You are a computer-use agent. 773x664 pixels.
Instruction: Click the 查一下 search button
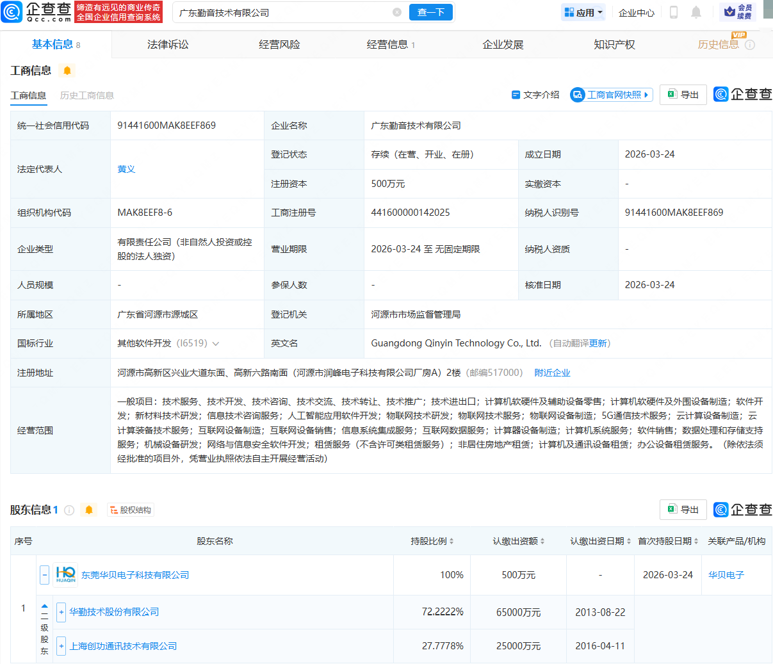coord(430,12)
